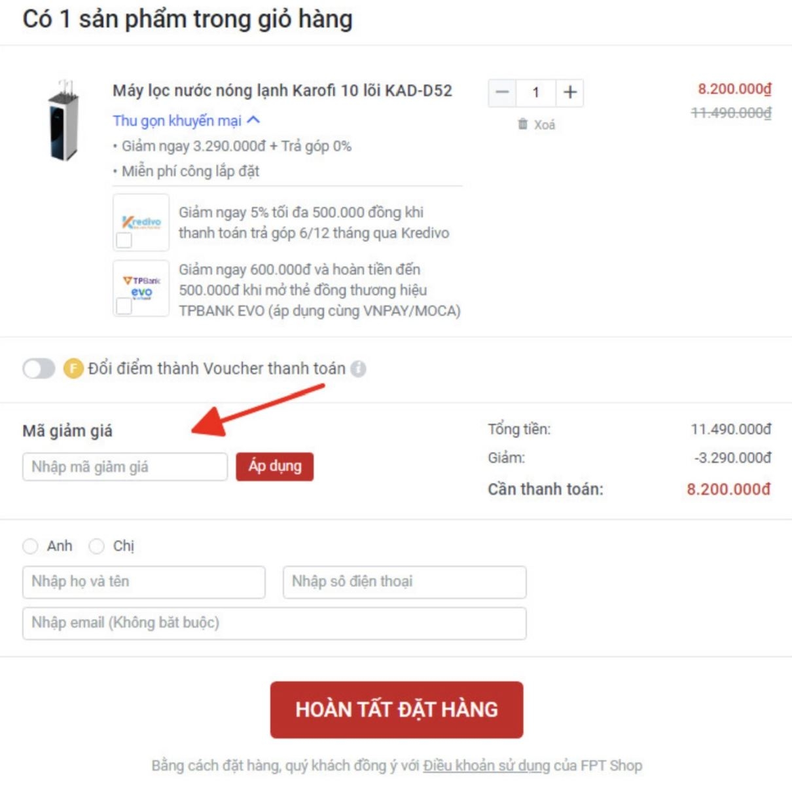The height and width of the screenshot is (786, 792).
Task: Open the info icon beside the Voucher option
Action: pos(358,369)
